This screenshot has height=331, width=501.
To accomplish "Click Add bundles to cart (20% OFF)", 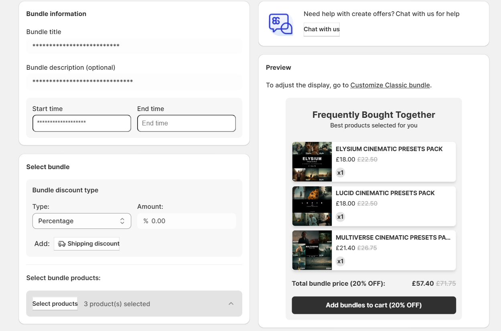I will (373, 305).
